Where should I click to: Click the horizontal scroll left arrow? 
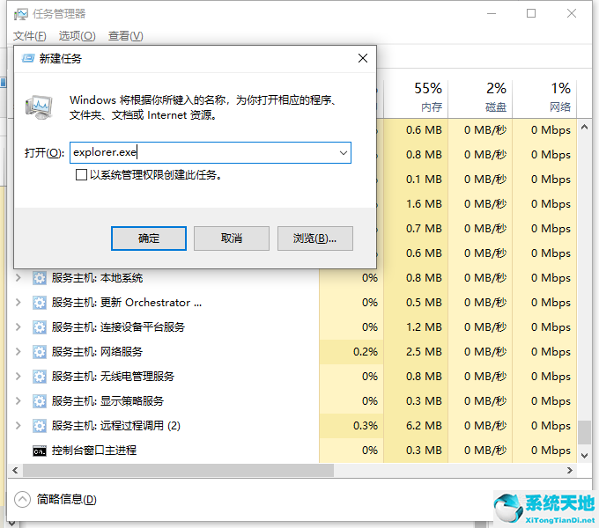15,471
